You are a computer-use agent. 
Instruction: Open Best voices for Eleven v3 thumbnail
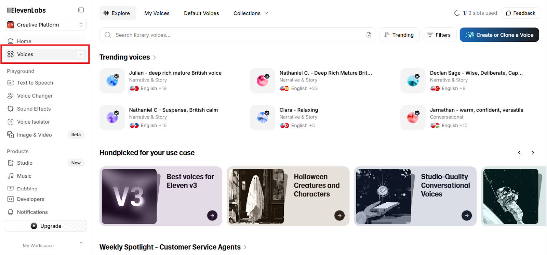[x=129, y=196]
